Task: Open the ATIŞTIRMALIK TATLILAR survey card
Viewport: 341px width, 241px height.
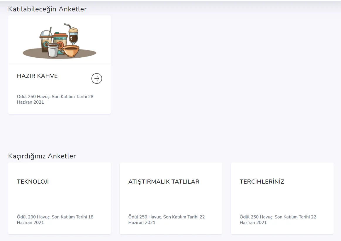Action: 171,198
